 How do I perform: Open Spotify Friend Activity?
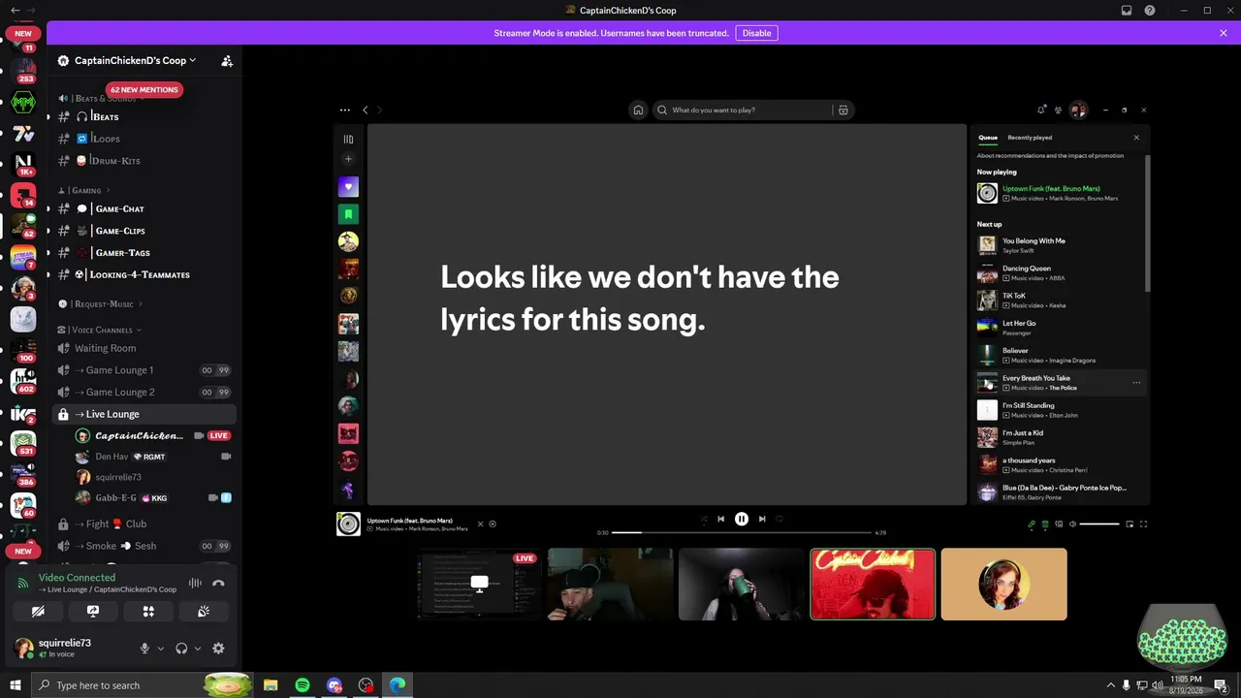1059,110
